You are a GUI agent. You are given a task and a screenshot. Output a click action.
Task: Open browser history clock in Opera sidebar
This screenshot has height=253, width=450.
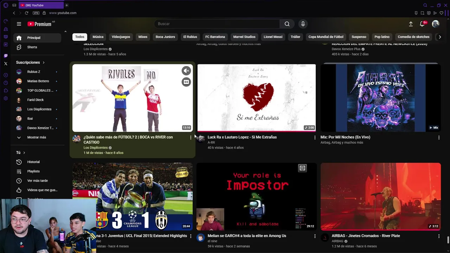(x=6, y=83)
